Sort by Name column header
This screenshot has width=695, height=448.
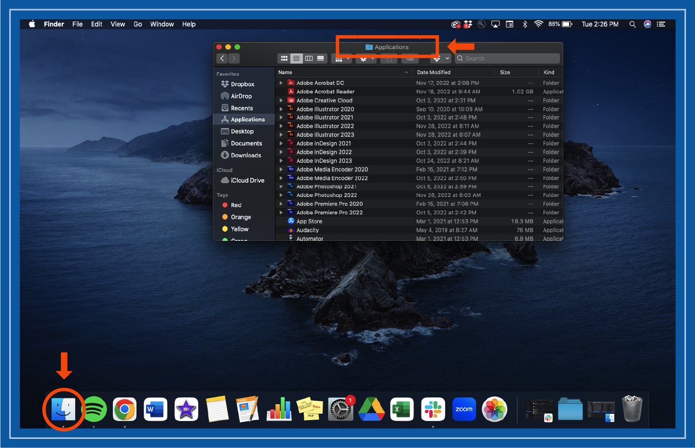tap(344, 72)
